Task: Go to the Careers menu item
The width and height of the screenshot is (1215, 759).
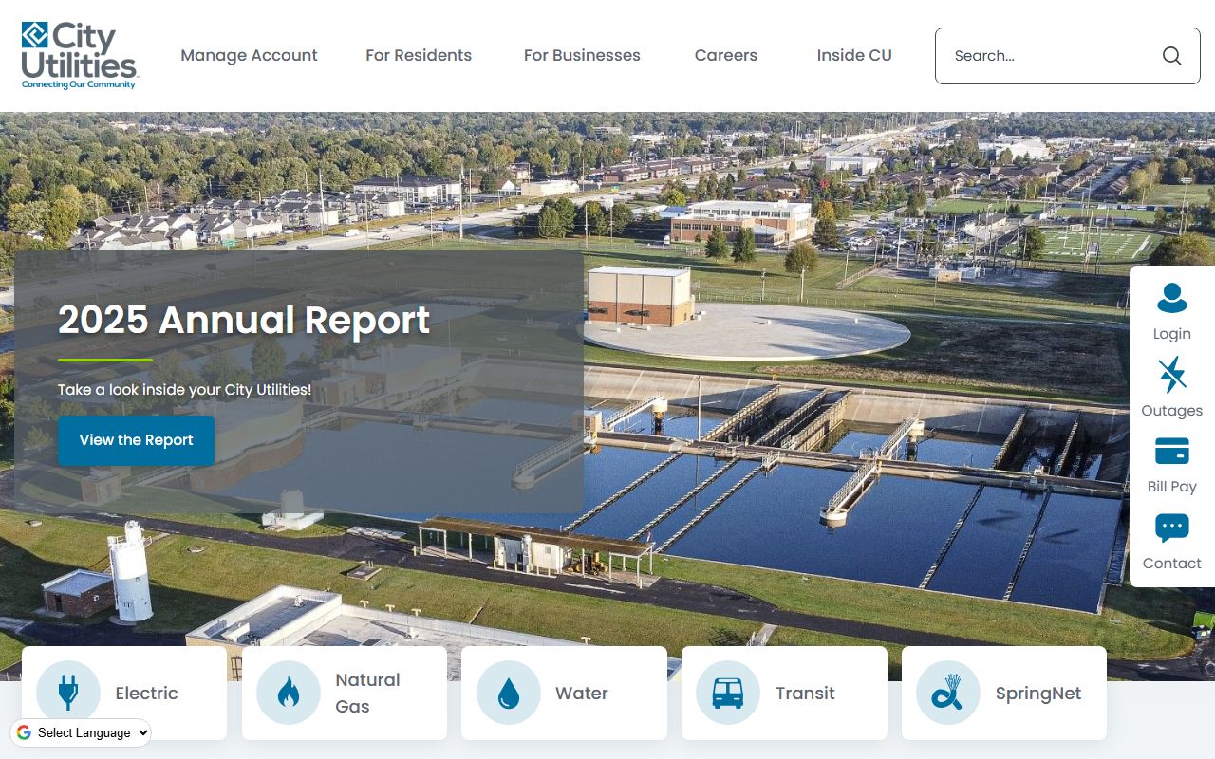Action: 725,55
